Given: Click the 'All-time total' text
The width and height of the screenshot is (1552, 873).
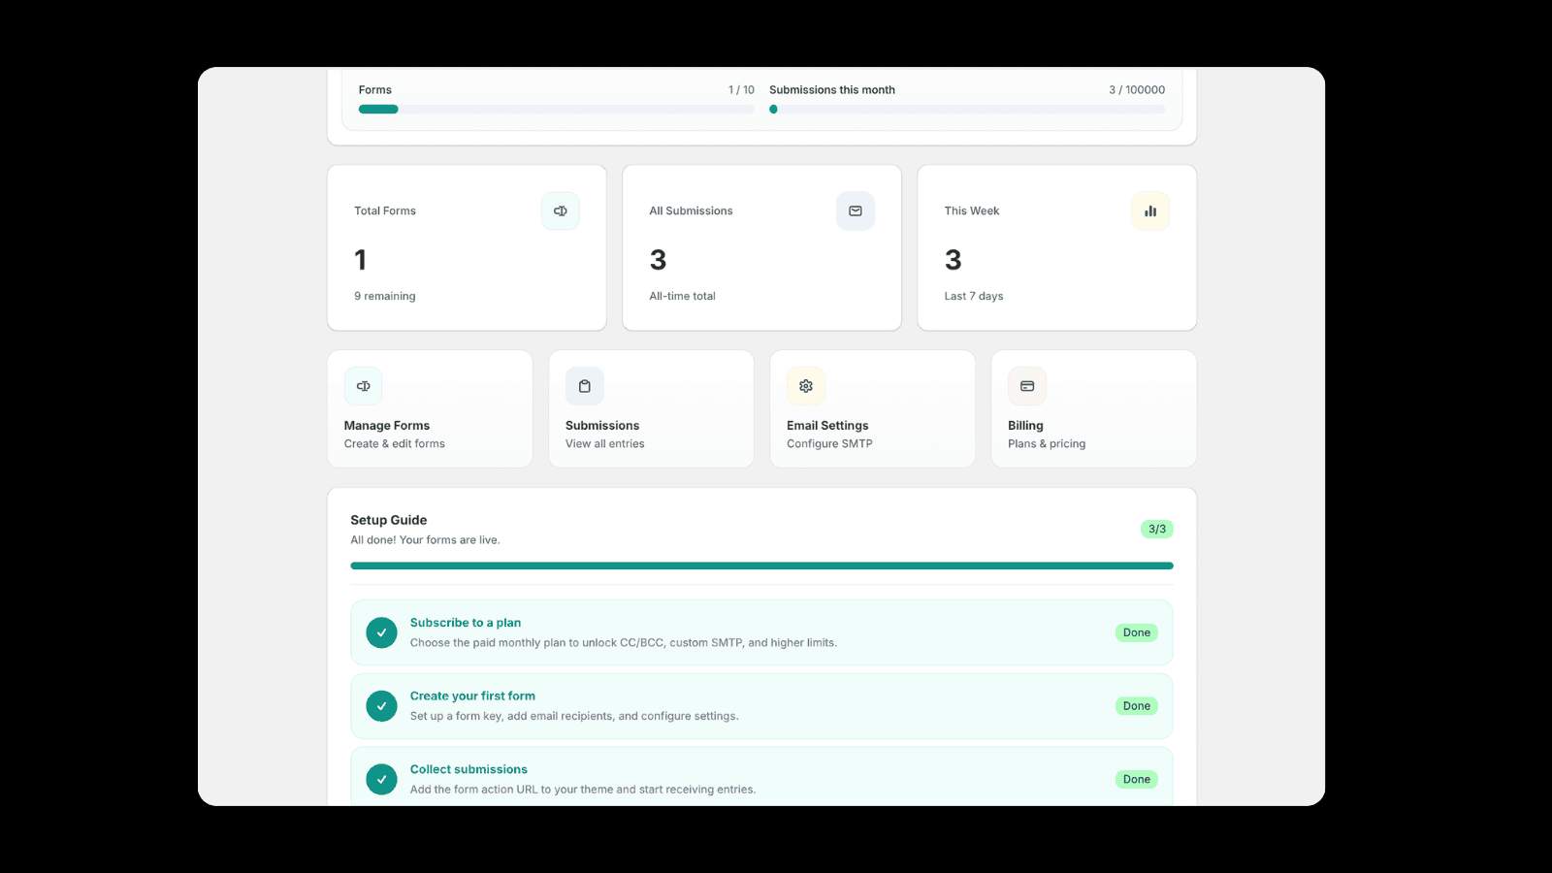Looking at the screenshot, I should pos(683,296).
